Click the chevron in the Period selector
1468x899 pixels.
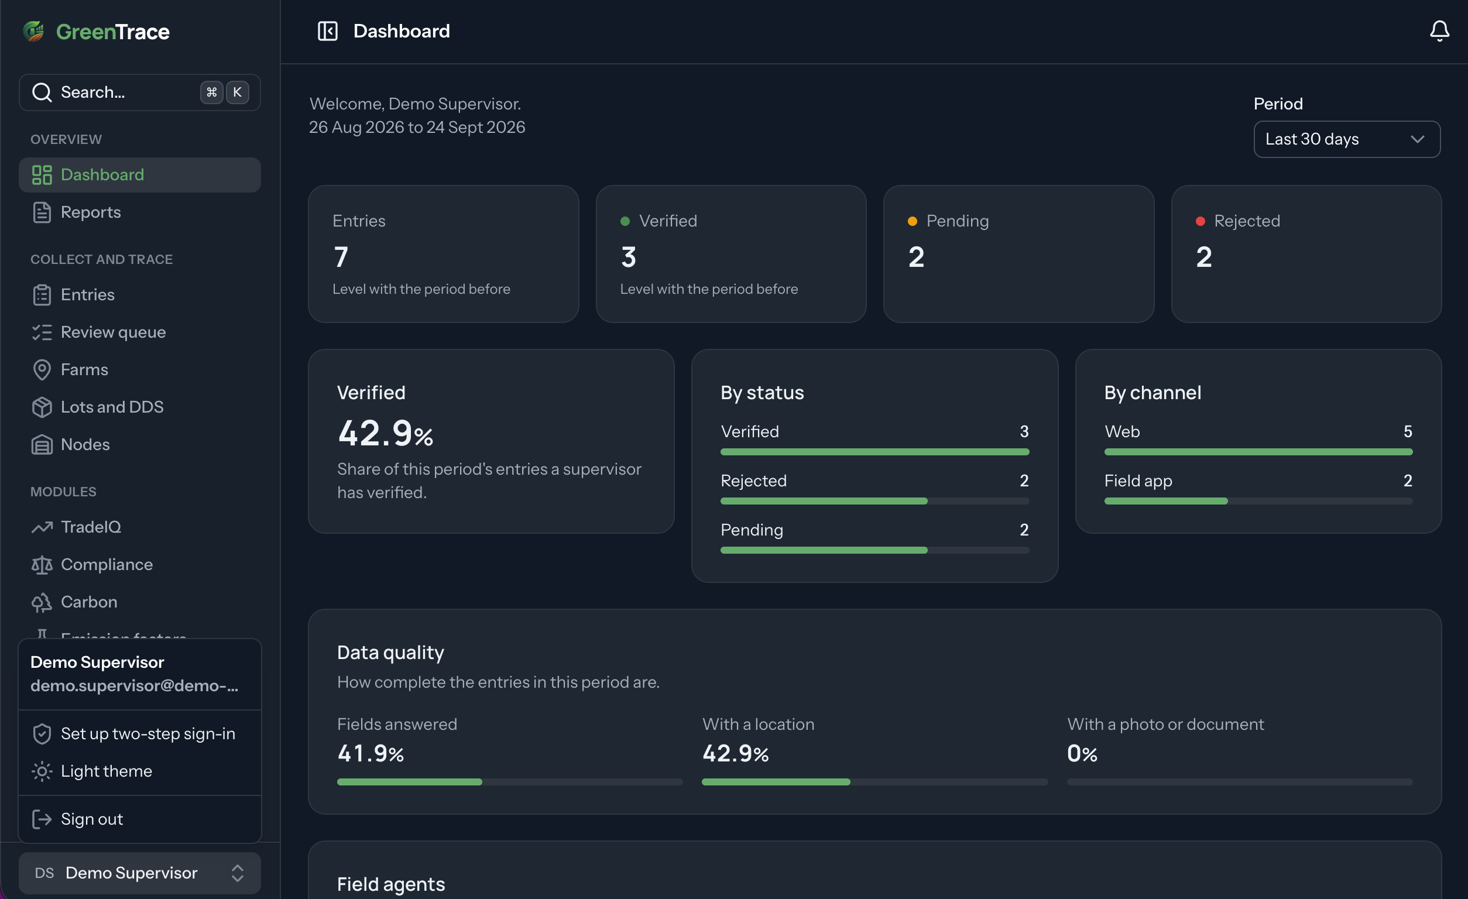tap(1417, 139)
